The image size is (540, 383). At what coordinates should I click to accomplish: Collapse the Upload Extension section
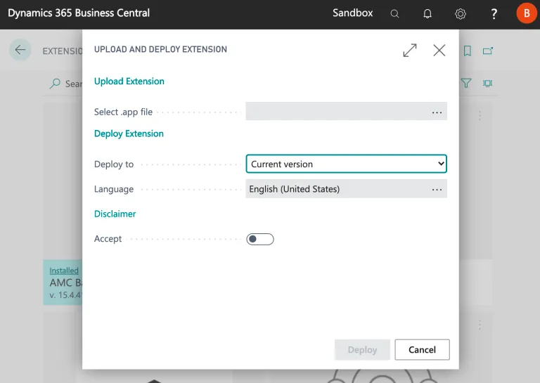129,82
